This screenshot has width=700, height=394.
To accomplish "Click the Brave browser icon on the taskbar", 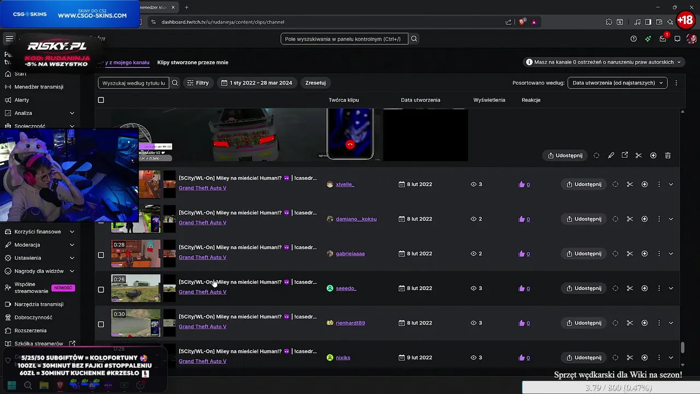I will [60, 385].
